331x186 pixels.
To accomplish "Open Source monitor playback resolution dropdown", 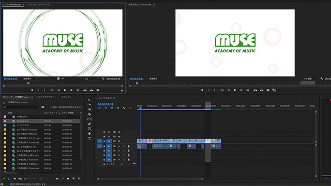I will (x=92, y=79).
